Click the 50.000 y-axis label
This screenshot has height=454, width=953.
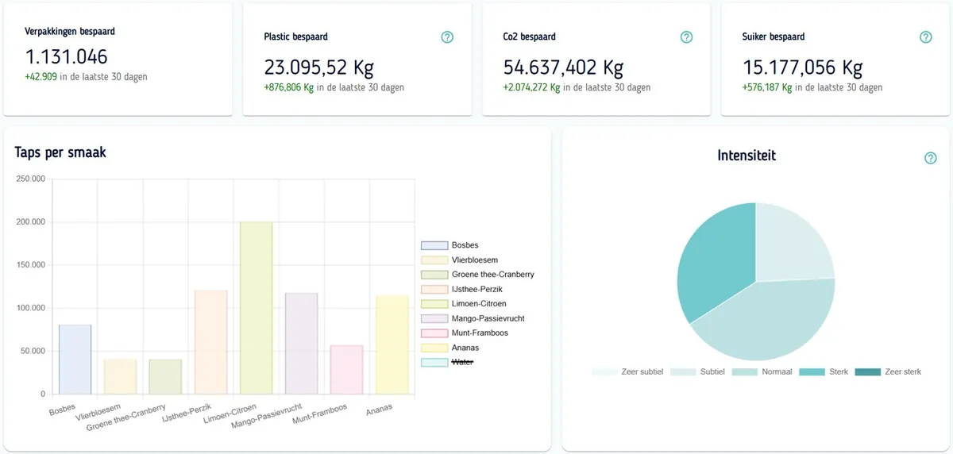tap(33, 351)
